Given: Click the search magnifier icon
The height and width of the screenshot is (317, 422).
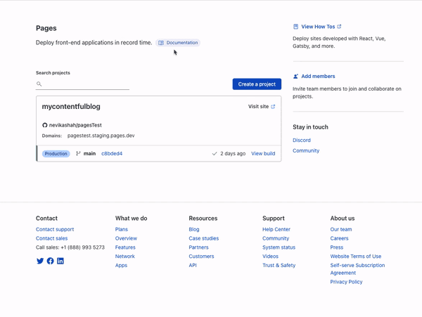Looking at the screenshot, I should coord(39,84).
